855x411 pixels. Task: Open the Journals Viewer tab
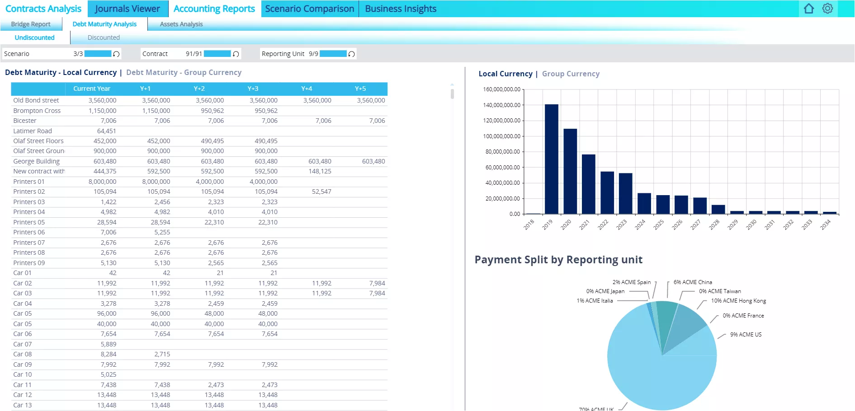click(128, 9)
